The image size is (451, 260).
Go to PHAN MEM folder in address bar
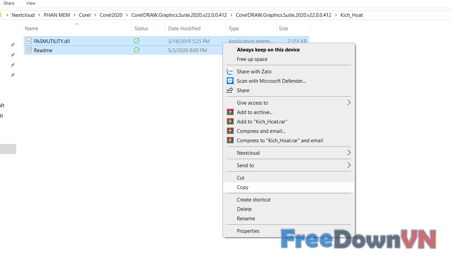click(57, 15)
